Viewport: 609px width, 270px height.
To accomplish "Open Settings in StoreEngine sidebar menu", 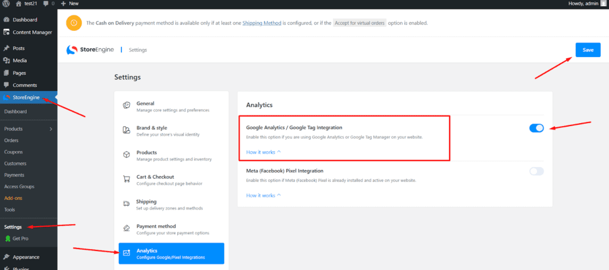I will pyautogui.click(x=13, y=227).
